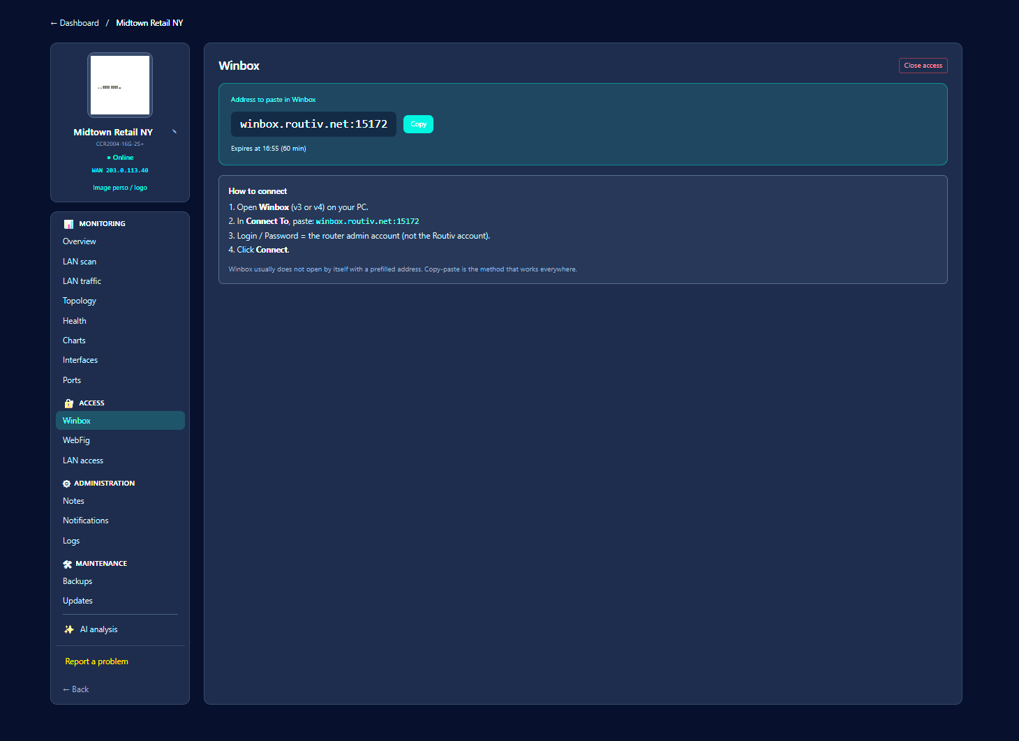
Task: Click the Access section lock icon
Action: click(x=68, y=403)
